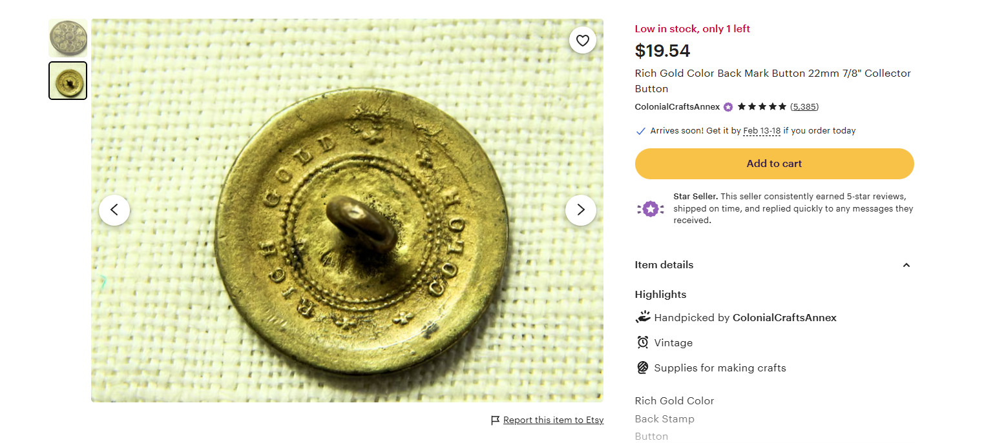The height and width of the screenshot is (443, 984).
Task: Click the star badge next to seller name
Action: click(x=728, y=107)
